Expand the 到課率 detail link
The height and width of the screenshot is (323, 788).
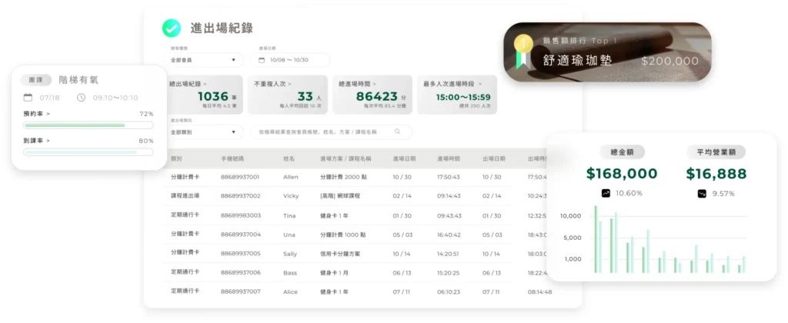[37, 141]
